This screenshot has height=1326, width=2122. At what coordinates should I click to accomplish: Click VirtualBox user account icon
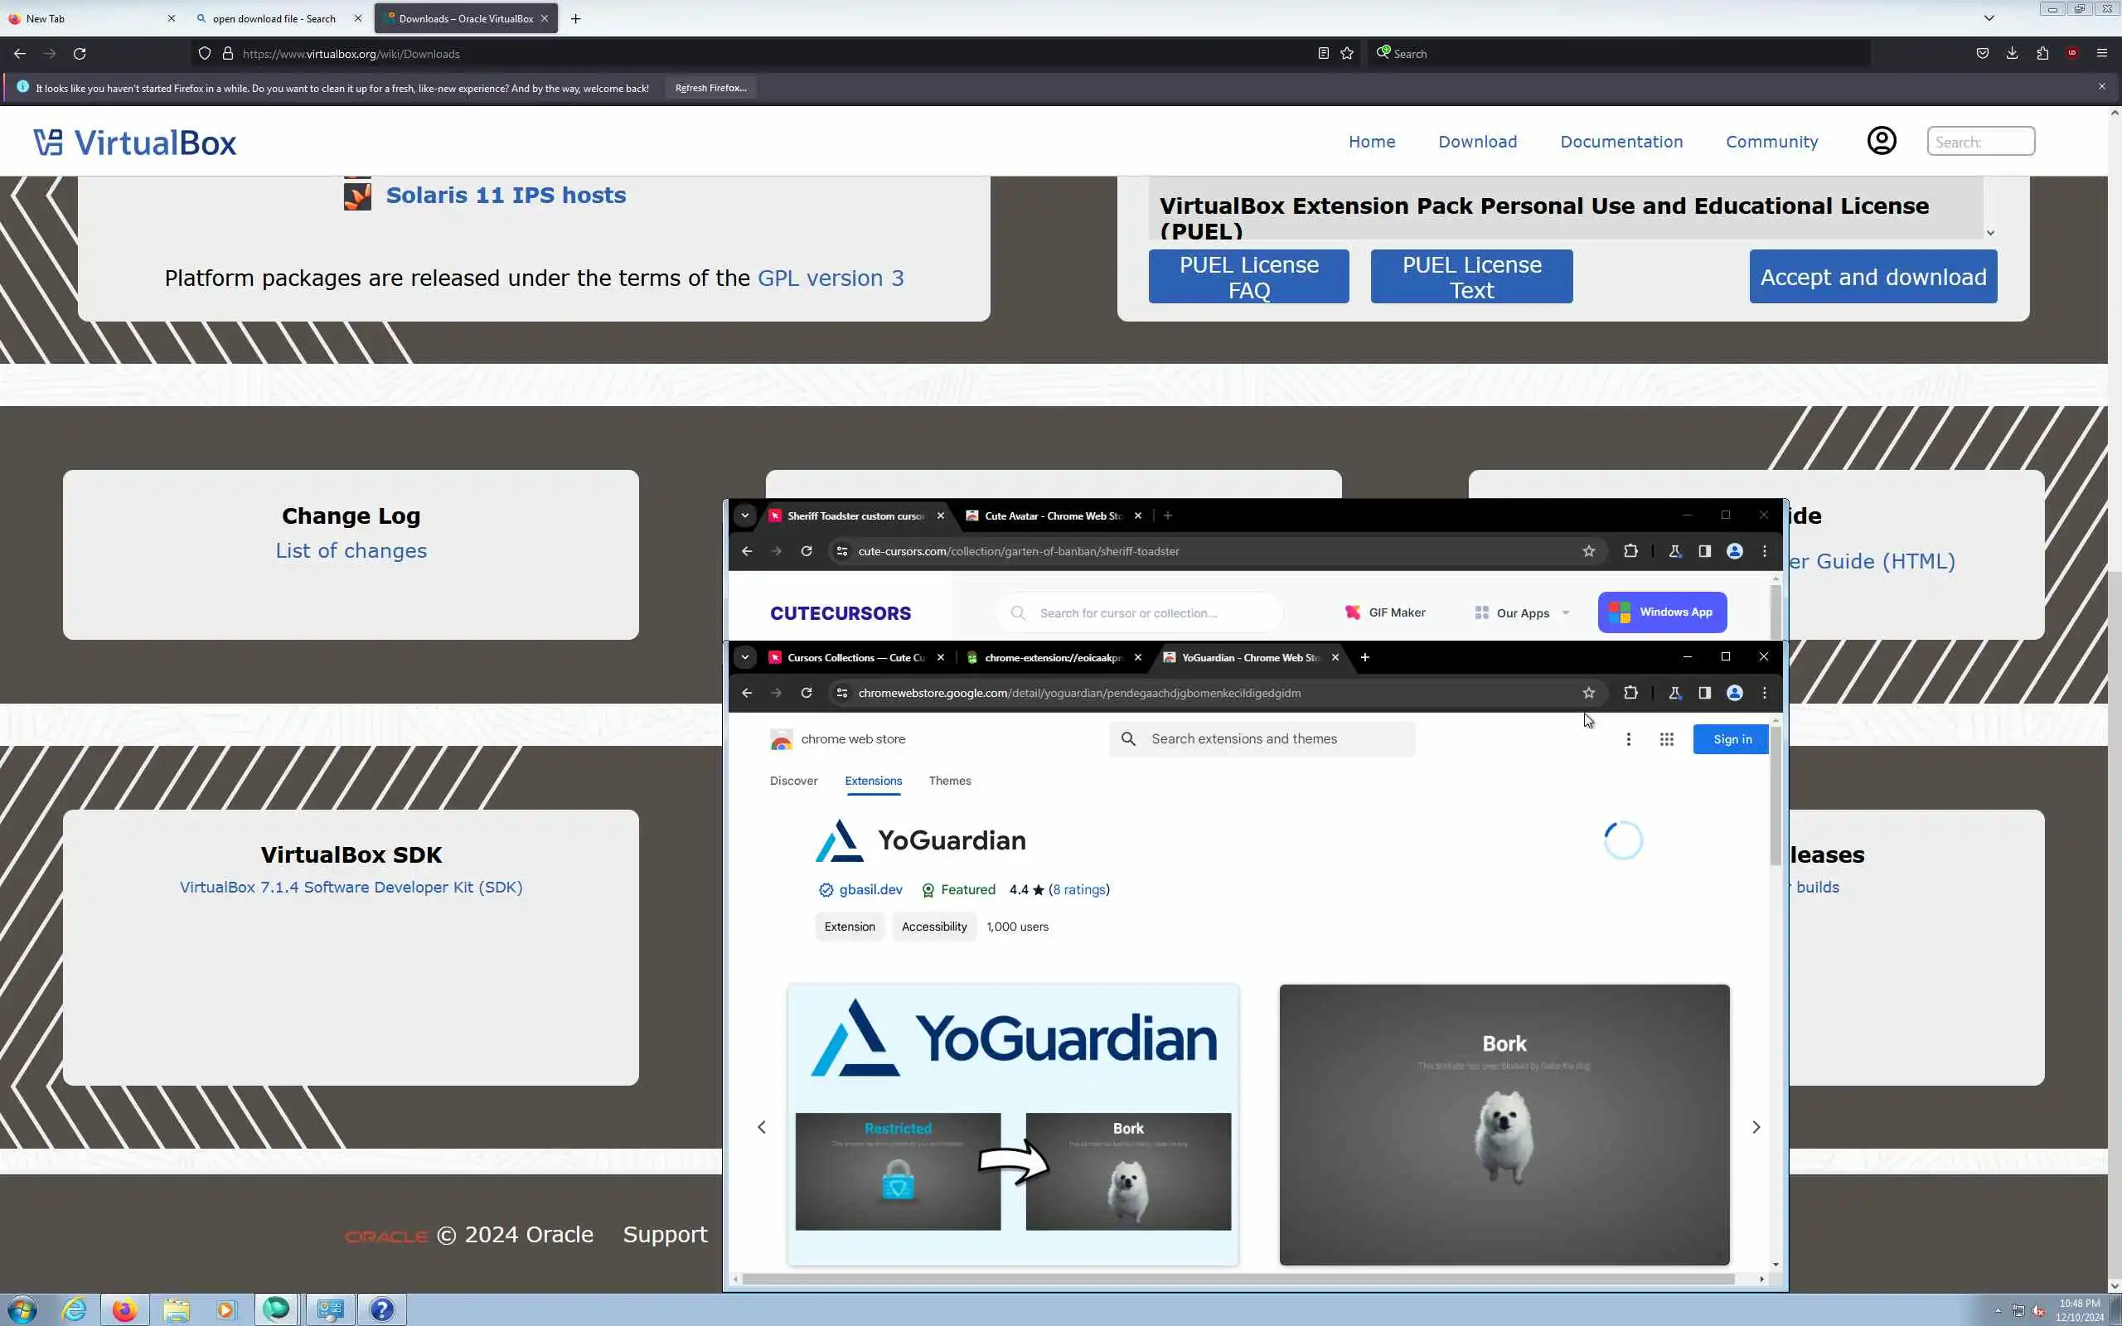click(x=1881, y=141)
